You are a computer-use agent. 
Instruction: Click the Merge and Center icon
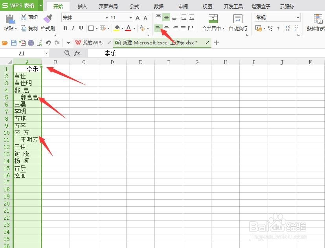(x=213, y=19)
